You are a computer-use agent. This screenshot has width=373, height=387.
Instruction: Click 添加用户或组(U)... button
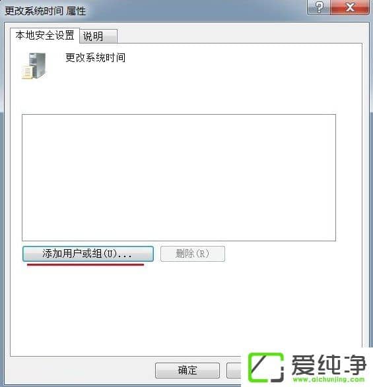pyautogui.click(x=88, y=254)
